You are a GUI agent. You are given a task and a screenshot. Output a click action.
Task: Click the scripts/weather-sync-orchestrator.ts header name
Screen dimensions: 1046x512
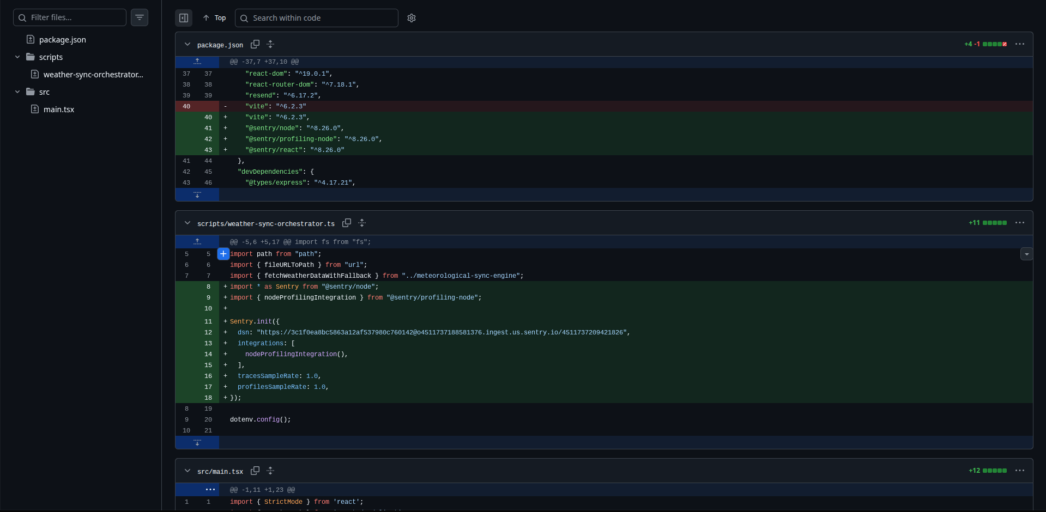(x=266, y=224)
